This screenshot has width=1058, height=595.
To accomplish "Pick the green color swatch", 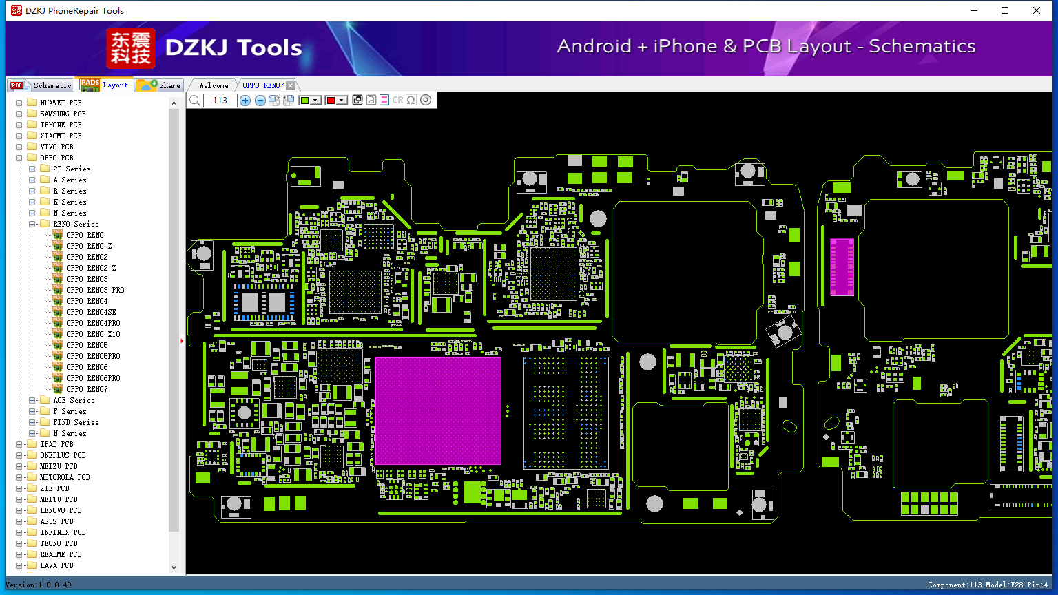I will (305, 101).
